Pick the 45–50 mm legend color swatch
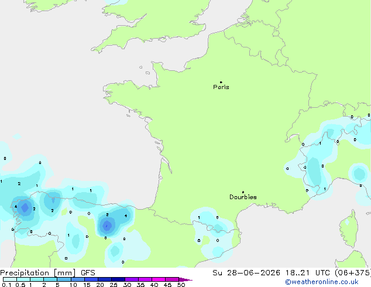371x287 pixels. click(x=172, y=279)
